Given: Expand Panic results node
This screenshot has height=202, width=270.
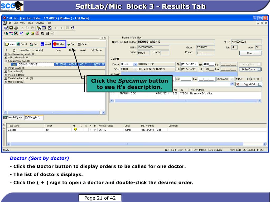Looking at the screenshot, I should [x=6, y=68].
